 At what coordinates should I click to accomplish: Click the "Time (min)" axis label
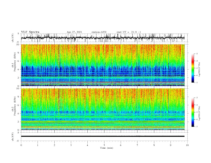(x=107, y=148)
